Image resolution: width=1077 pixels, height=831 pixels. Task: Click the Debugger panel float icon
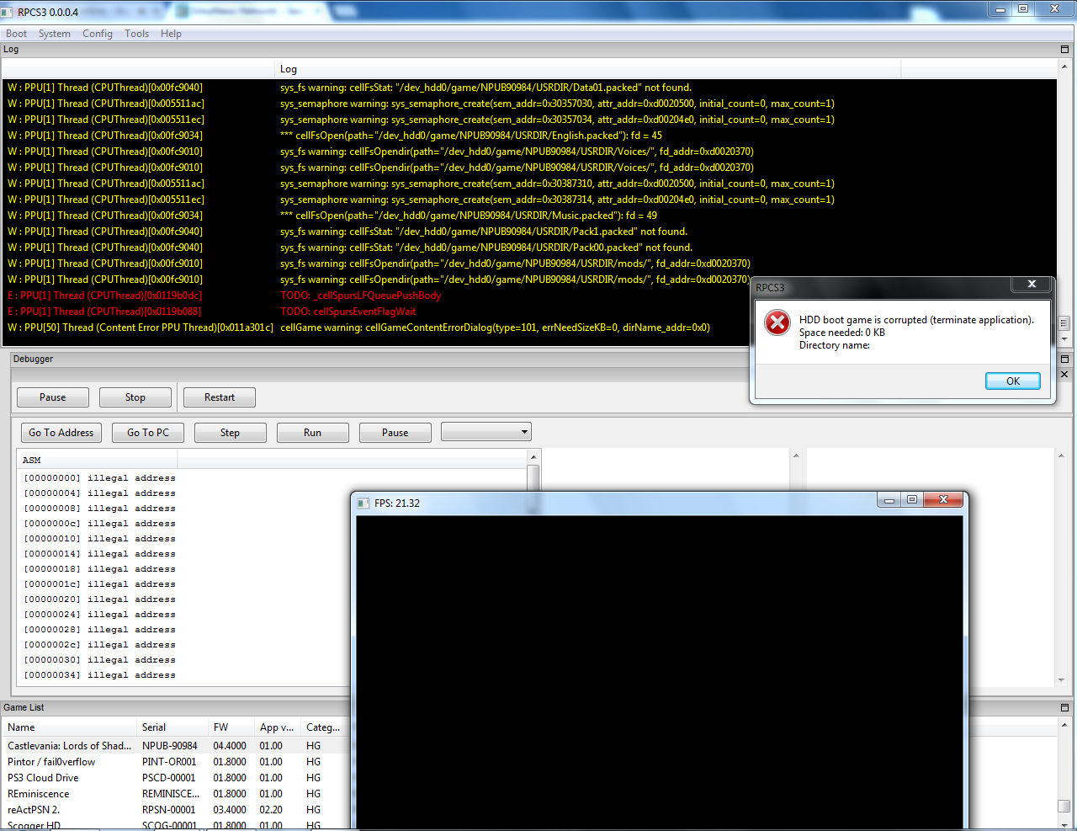pyautogui.click(x=1064, y=360)
